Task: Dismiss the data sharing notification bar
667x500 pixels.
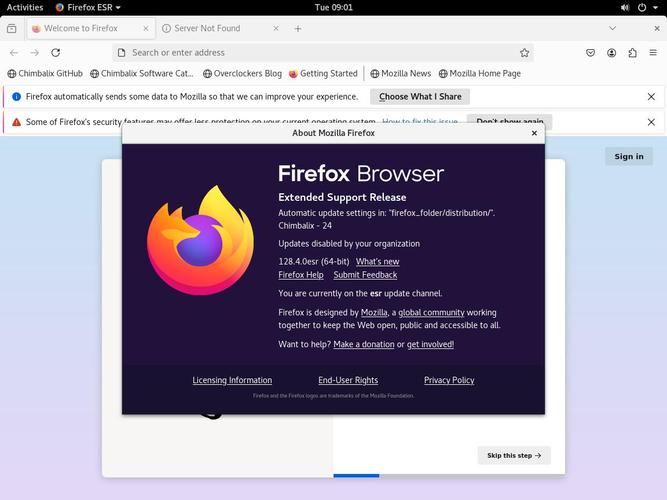Action: [x=651, y=97]
